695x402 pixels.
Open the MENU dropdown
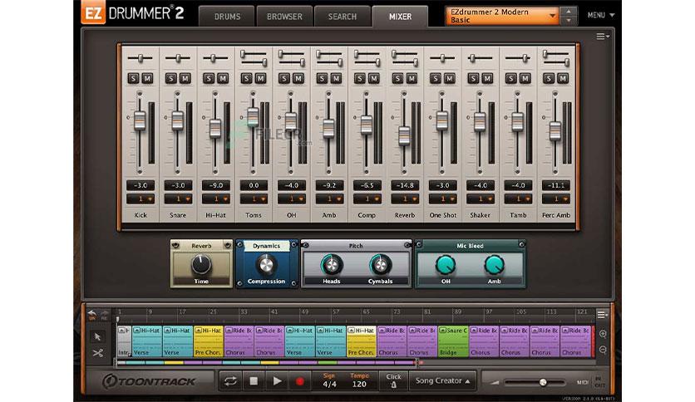600,16
